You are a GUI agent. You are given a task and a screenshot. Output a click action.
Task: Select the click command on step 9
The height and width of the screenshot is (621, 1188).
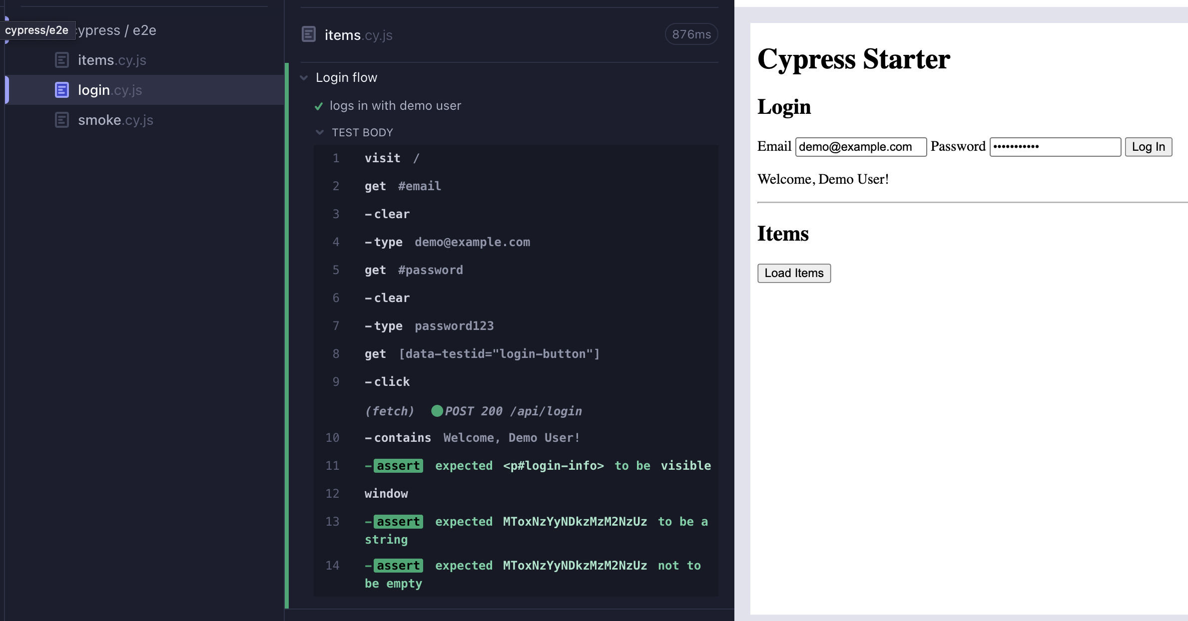[x=392, y=382]
